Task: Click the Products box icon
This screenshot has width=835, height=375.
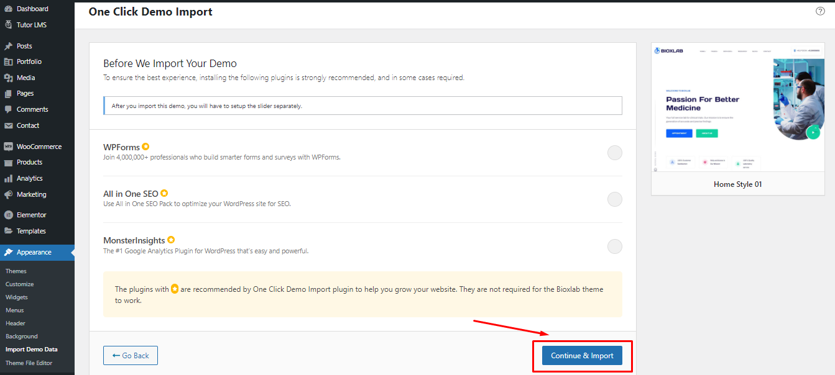Action: pos(8,162)
